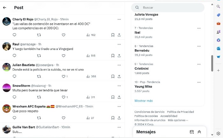
Task: Open more options for Ibai trend
Action: (200, 28)
